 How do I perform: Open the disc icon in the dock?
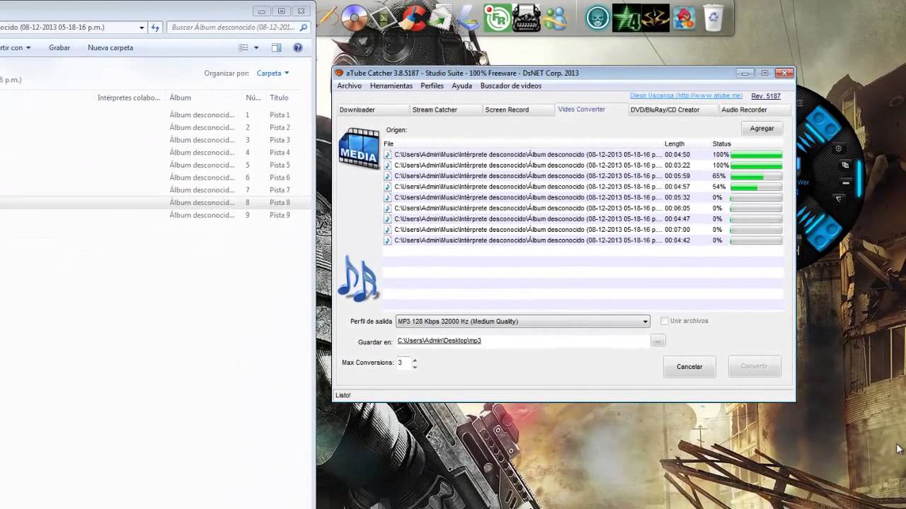coord(353,18)
